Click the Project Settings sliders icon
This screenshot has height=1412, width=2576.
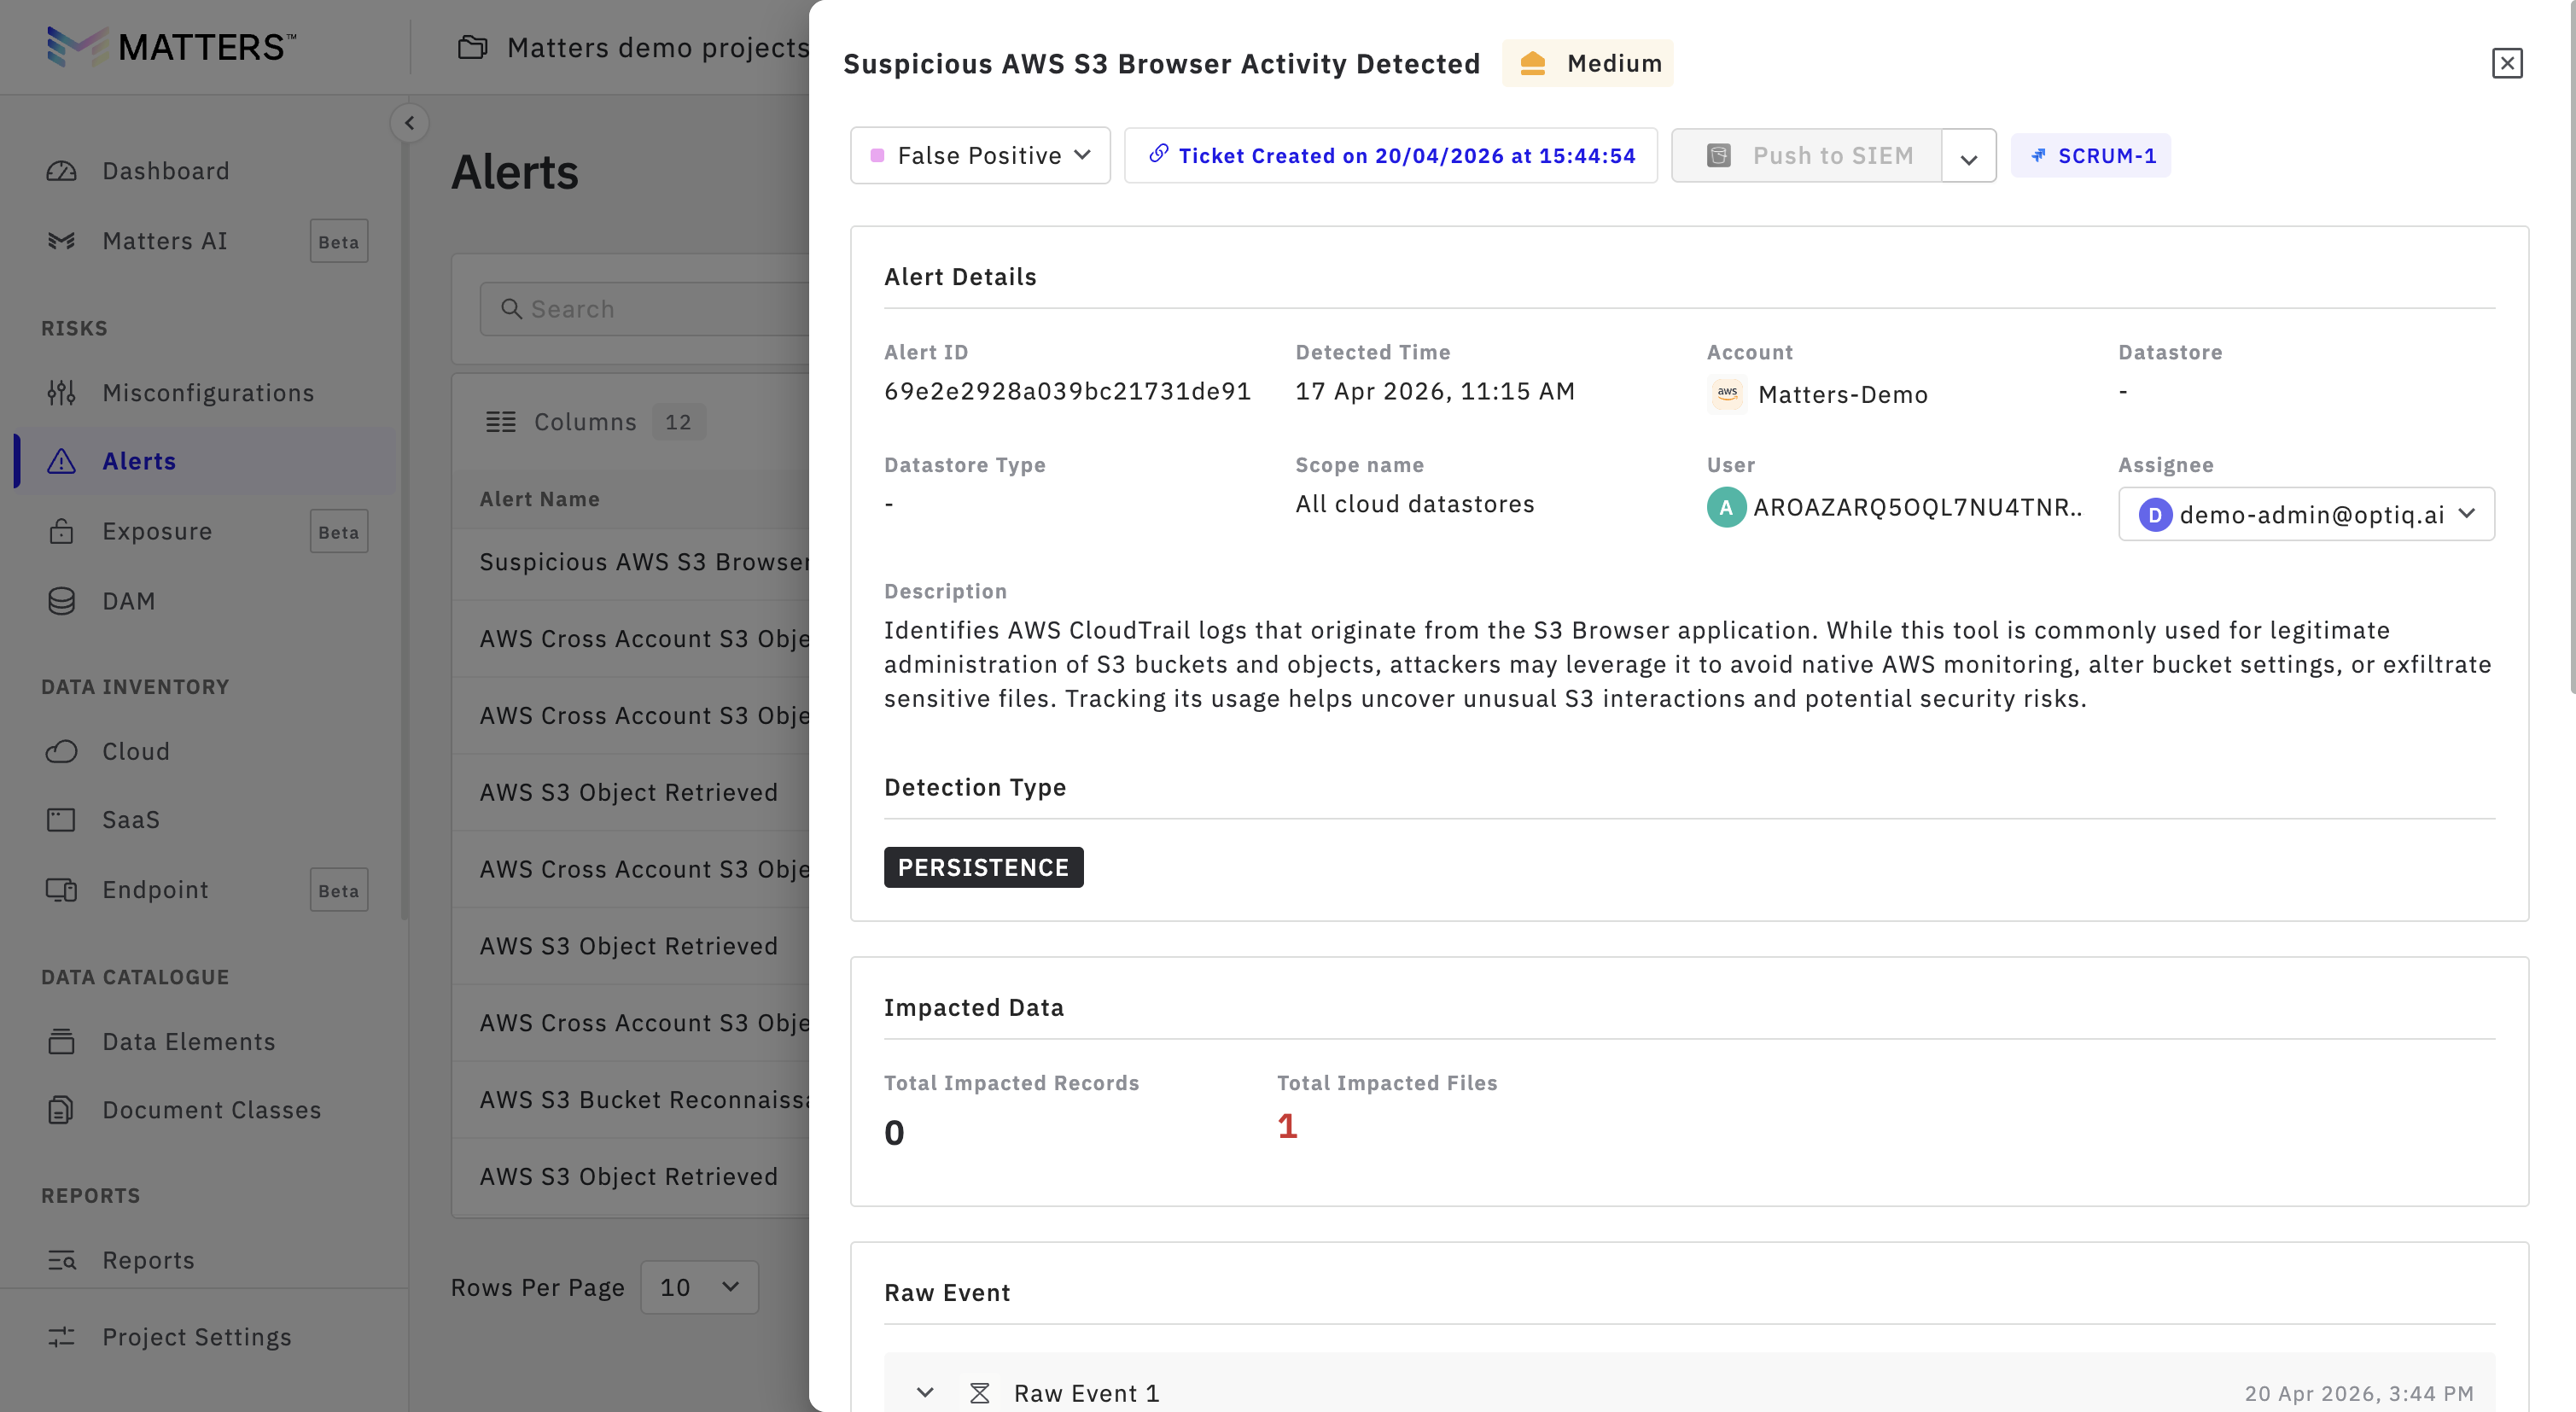tap(61, 1337)
